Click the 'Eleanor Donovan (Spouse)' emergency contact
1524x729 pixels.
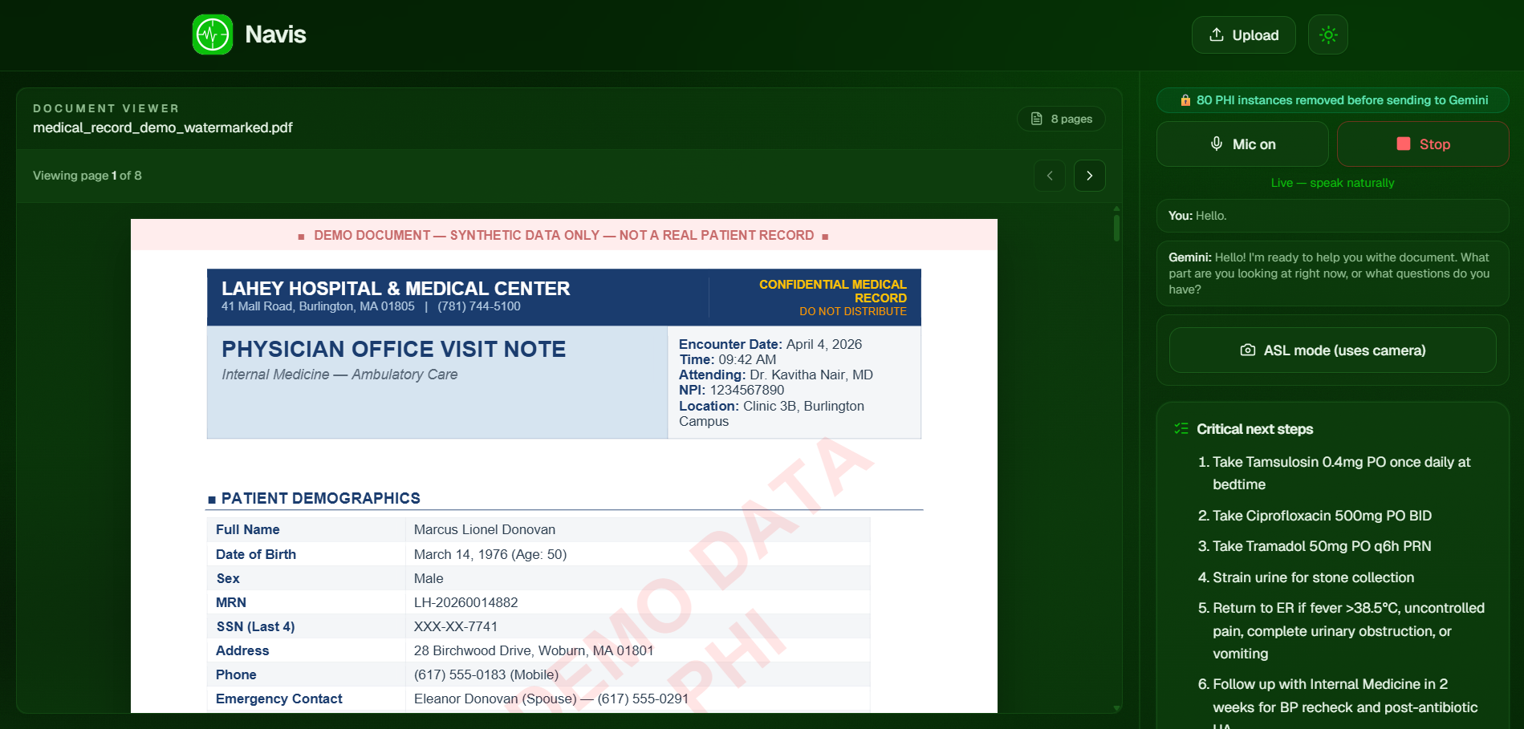click(551, 699)
